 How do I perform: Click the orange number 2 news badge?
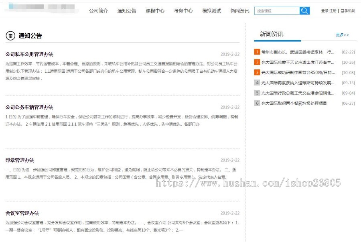coord(257,62)
